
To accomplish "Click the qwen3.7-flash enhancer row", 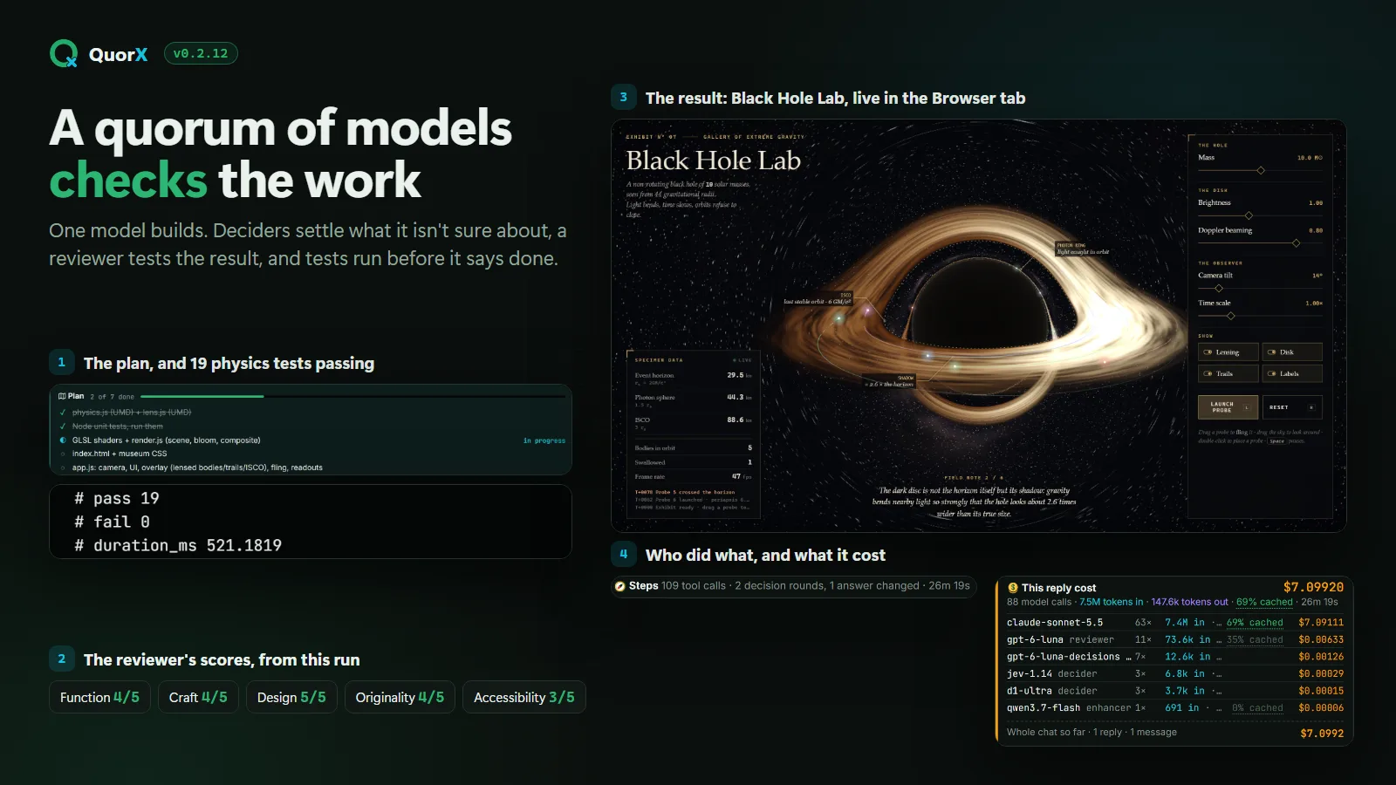I will pos(1174,707).
